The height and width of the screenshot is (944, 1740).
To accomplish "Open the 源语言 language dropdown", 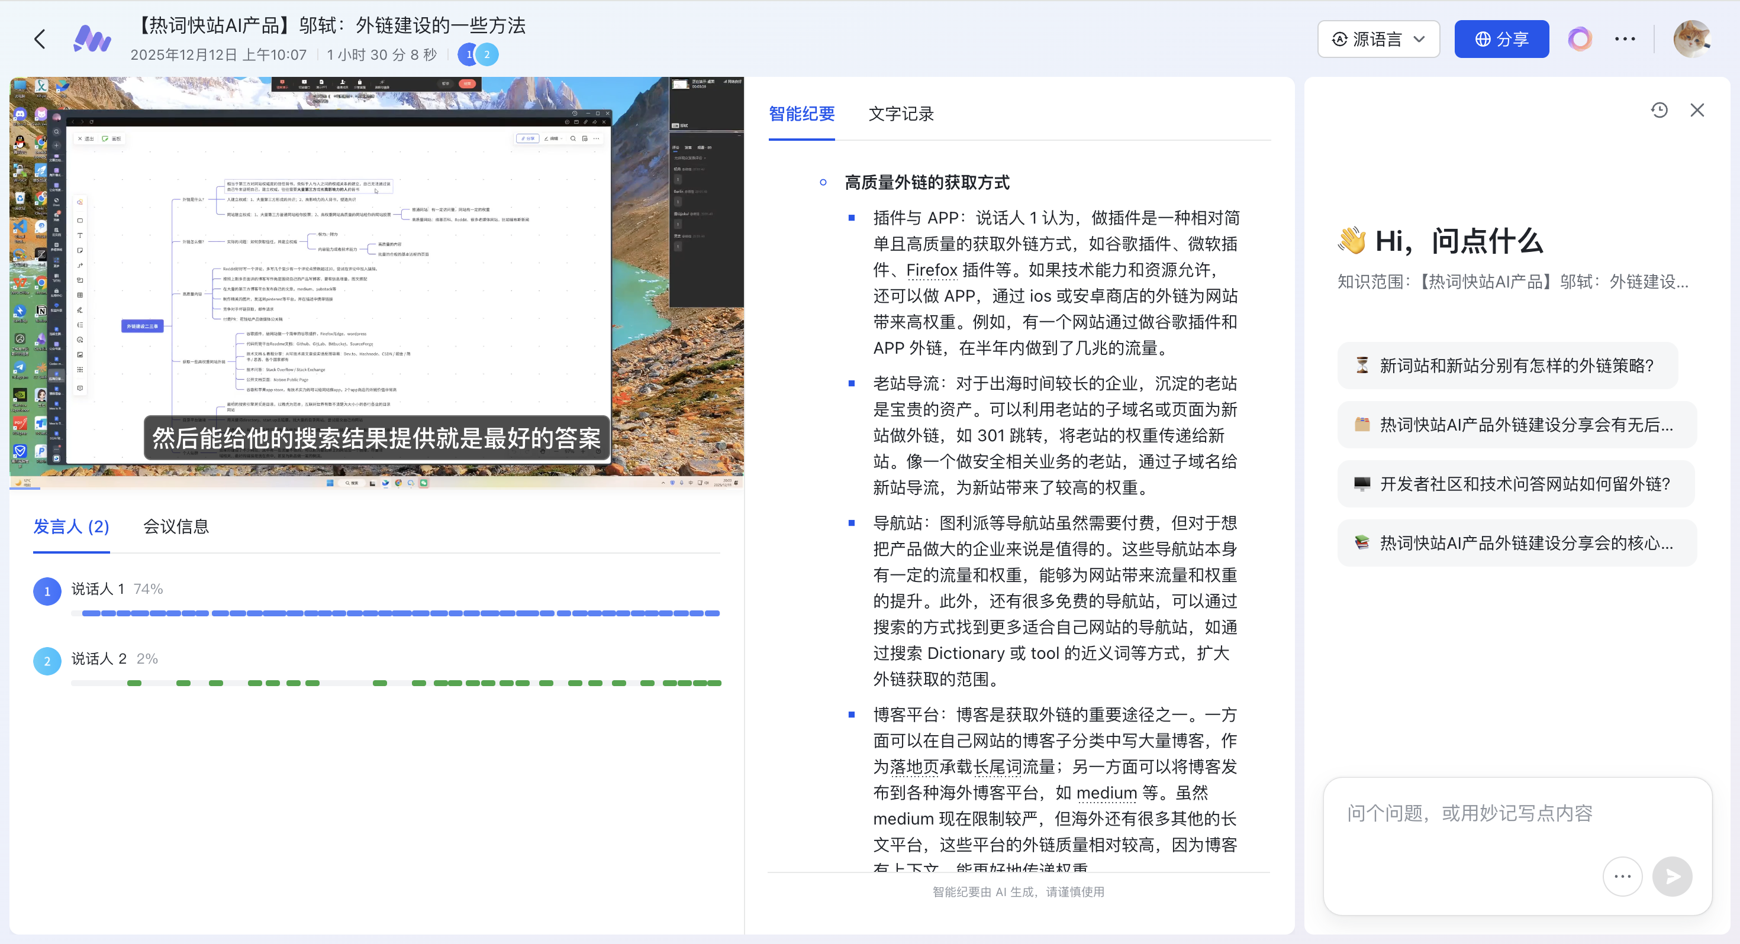I will [1378, 39].
